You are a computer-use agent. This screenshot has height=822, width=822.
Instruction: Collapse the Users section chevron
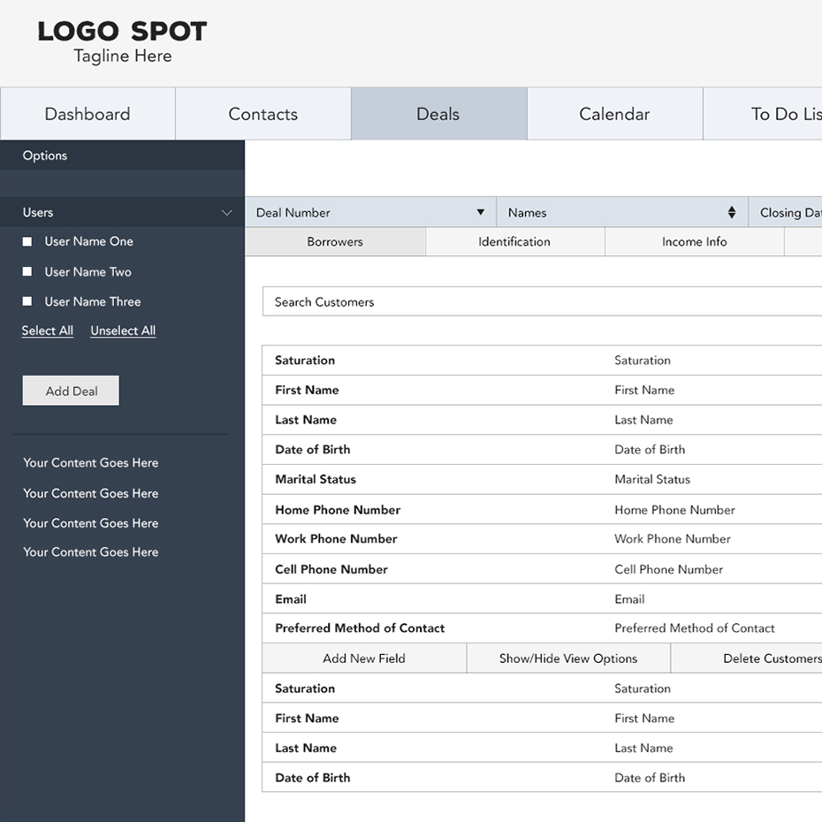[x=226, y=213]
